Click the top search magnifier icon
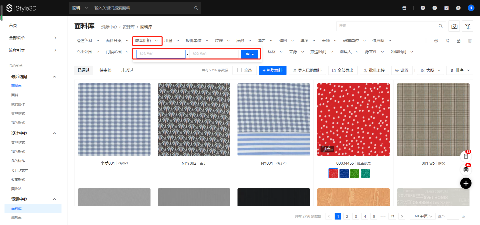Screen dimensions: 480x225 tap(196, 8)
